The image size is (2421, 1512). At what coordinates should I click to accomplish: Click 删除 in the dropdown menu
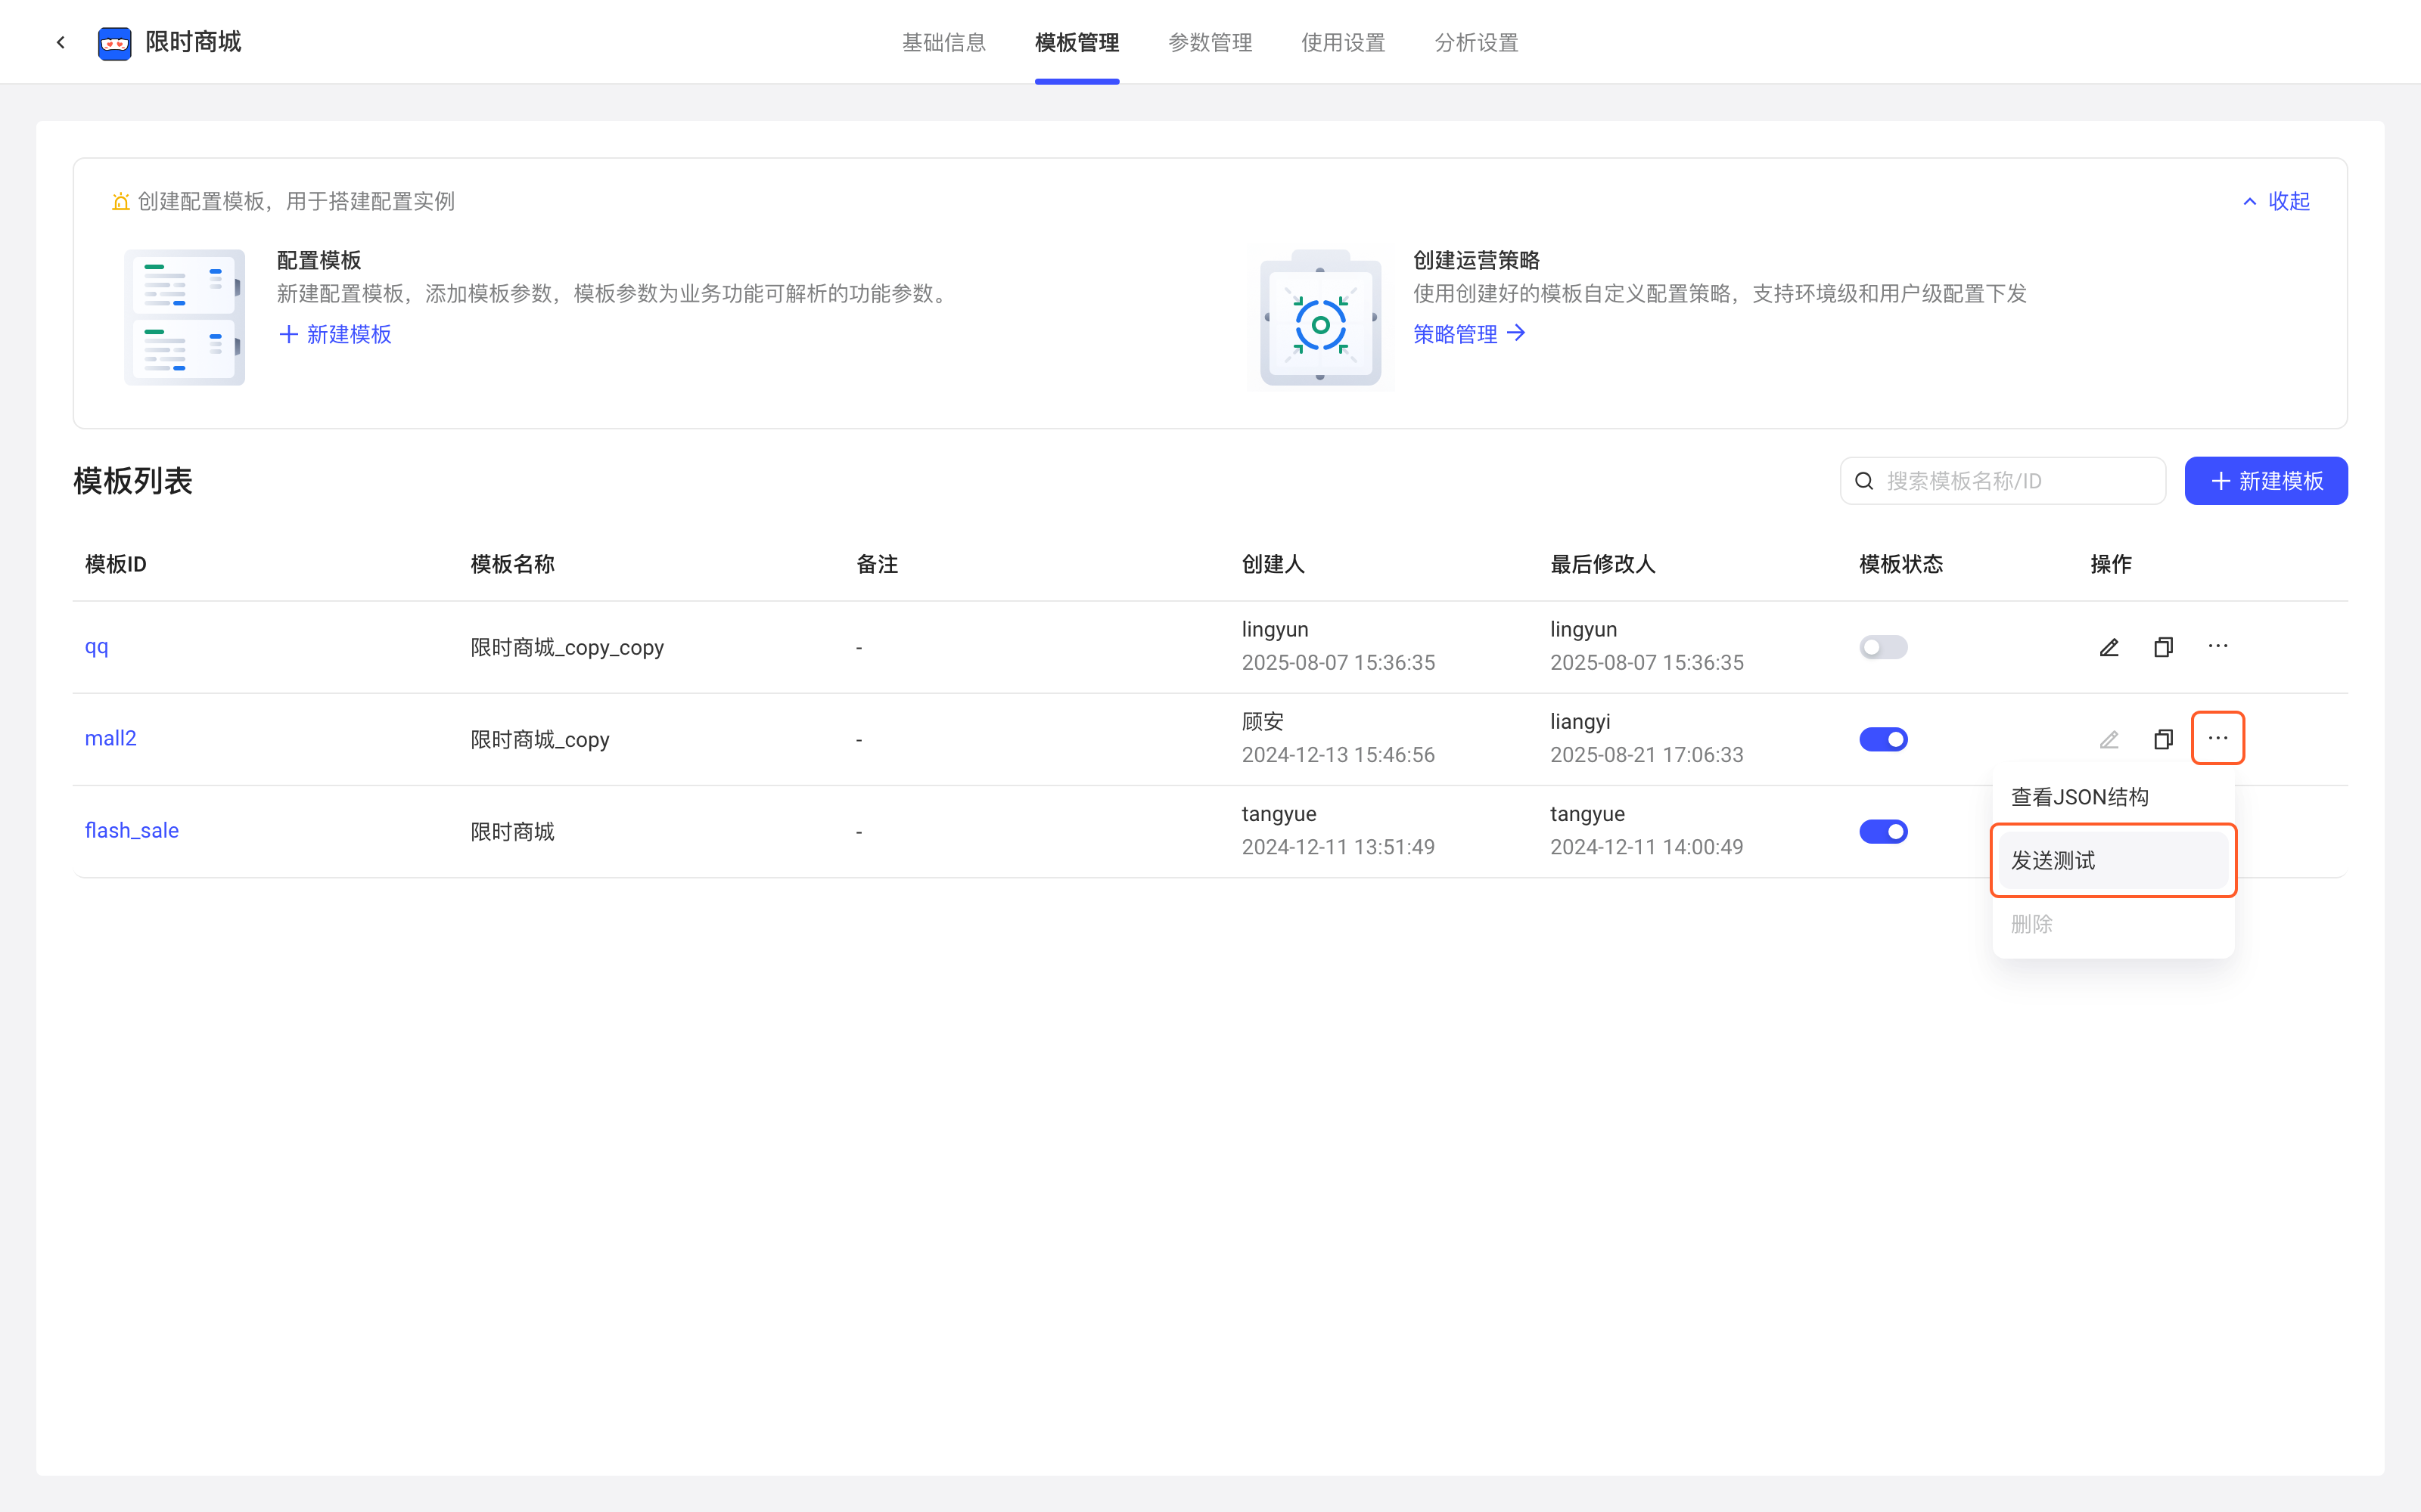2113,924
